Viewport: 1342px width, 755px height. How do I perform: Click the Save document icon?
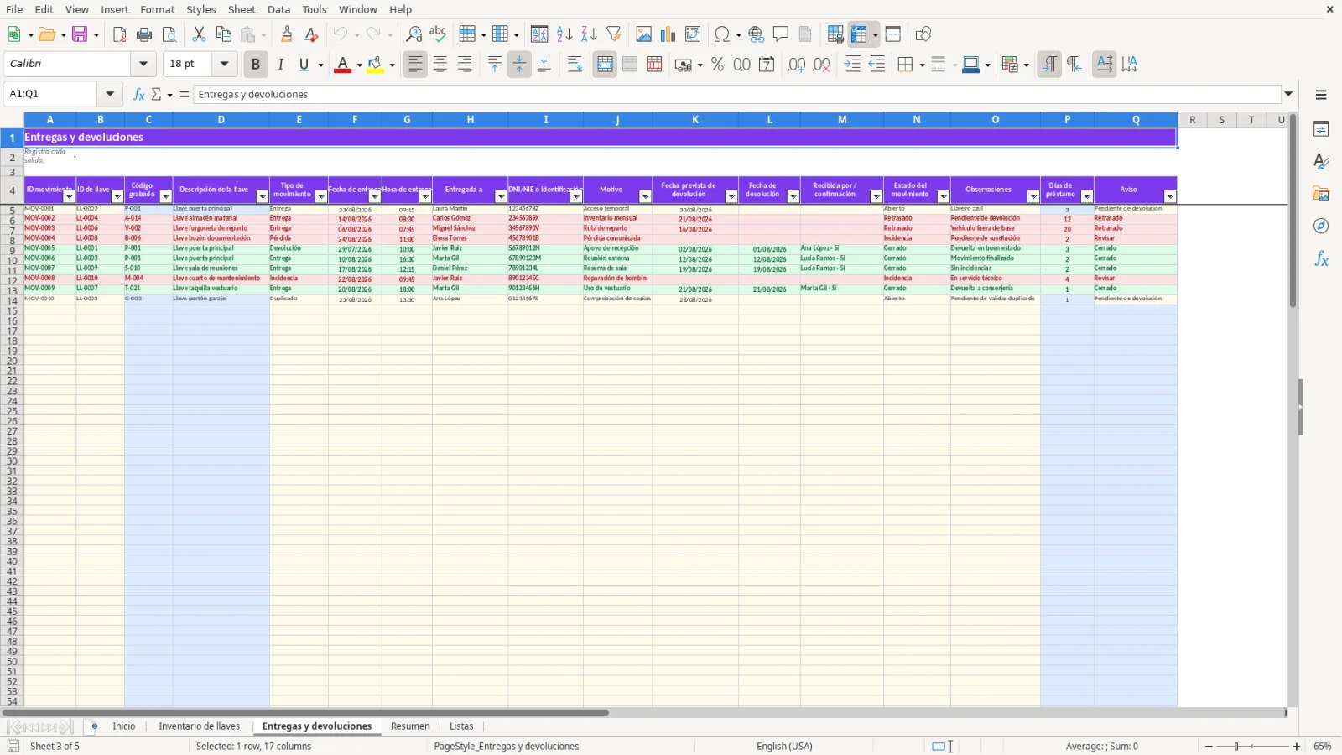81,34
